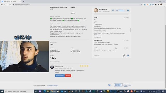Attach a file with the paperclip icon
The width and height of the screenshot is (166, 93).
(x=124, y=56)
